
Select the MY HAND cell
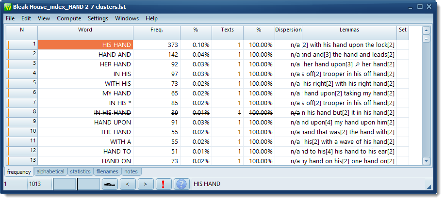click(x=85, y=93)
